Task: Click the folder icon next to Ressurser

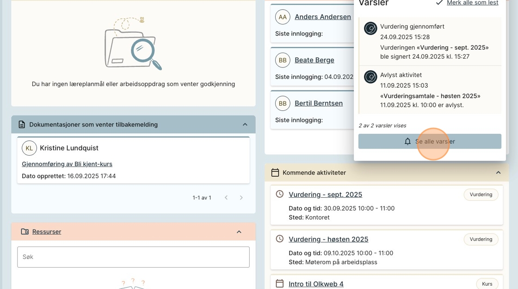Action: coord(25,232)
